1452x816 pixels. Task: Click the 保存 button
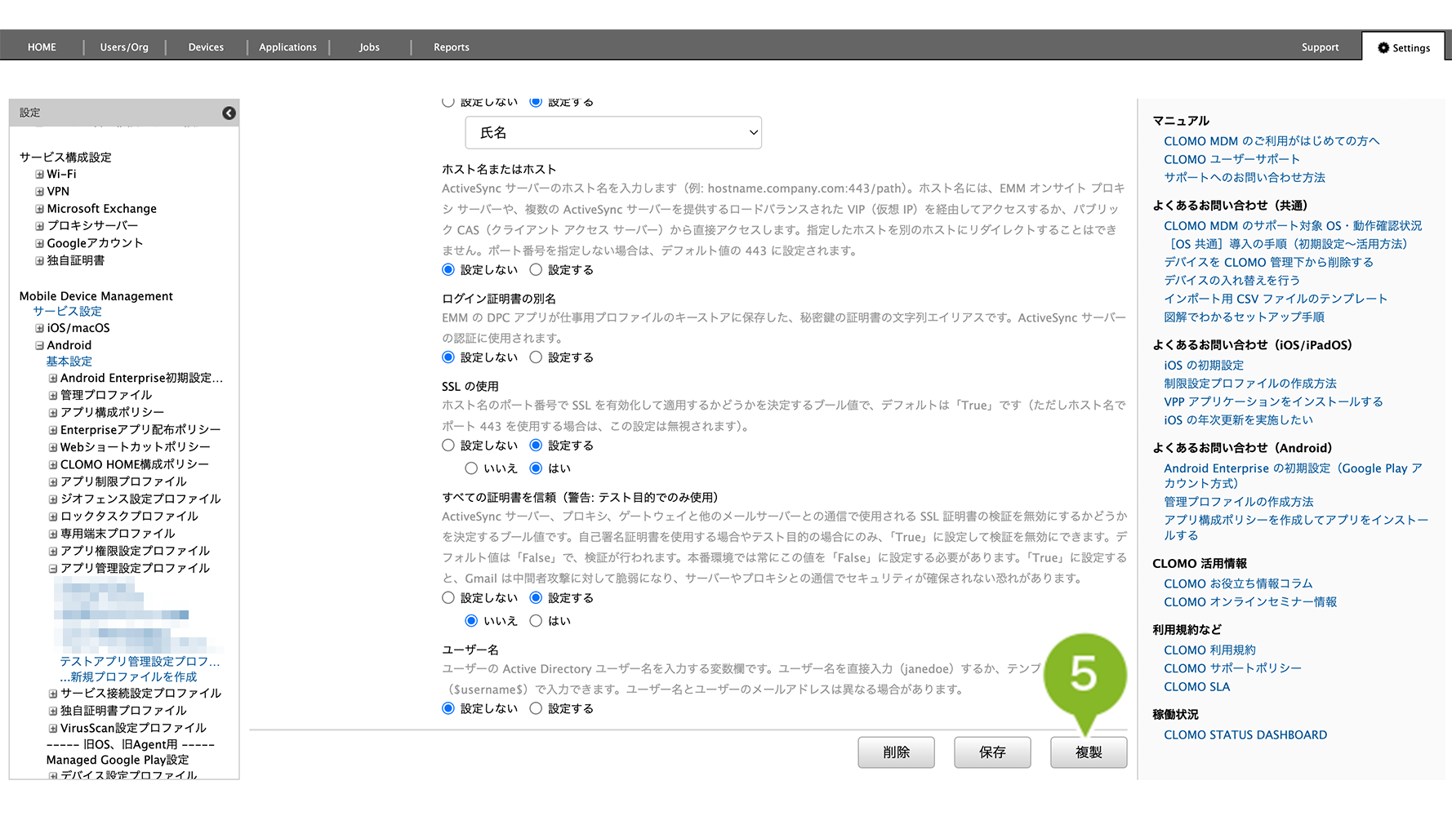(x=992, y=752)
